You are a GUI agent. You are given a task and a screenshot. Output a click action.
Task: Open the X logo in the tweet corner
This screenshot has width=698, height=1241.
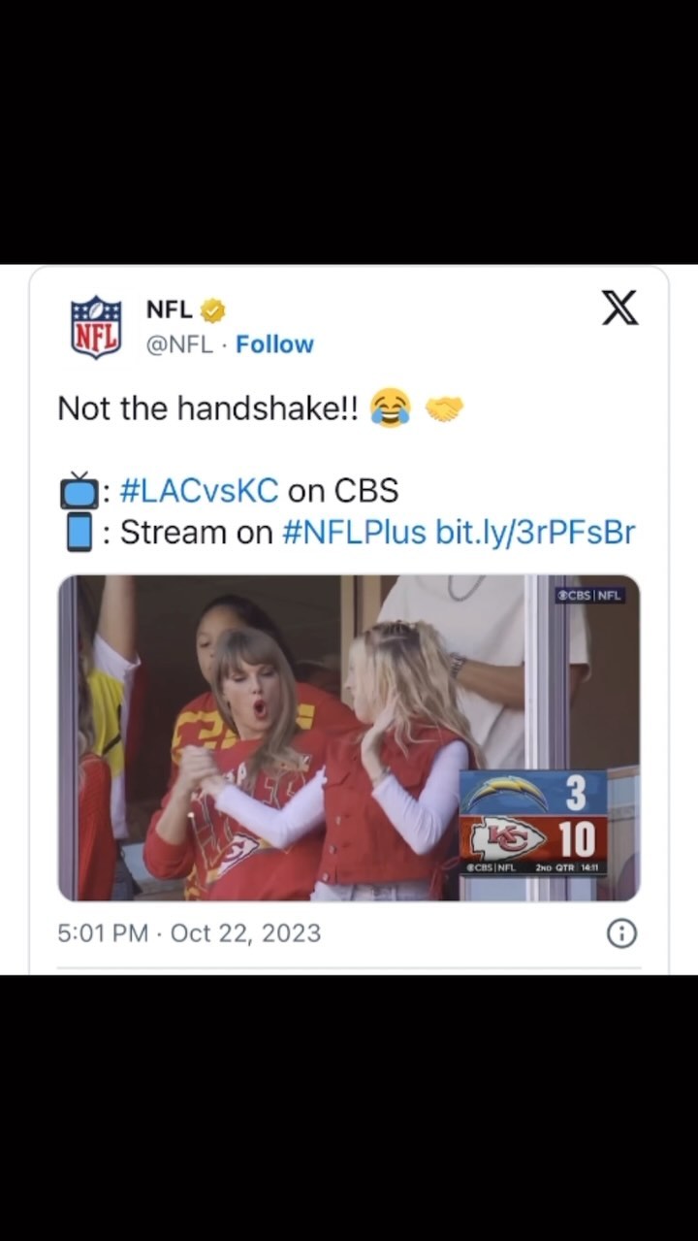619,308
